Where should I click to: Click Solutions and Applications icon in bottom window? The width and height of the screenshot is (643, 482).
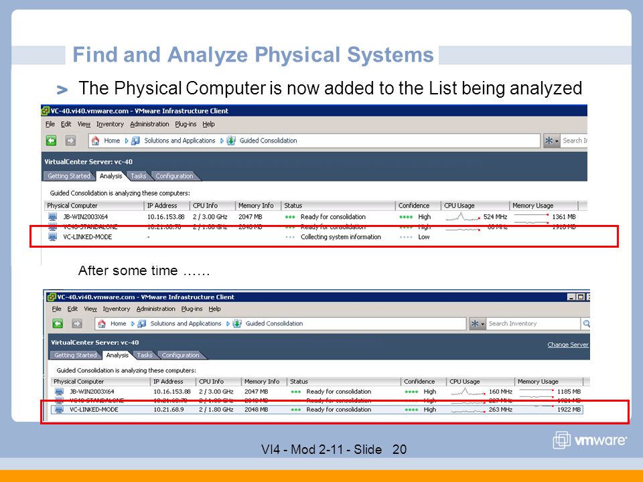coord(142,323)
